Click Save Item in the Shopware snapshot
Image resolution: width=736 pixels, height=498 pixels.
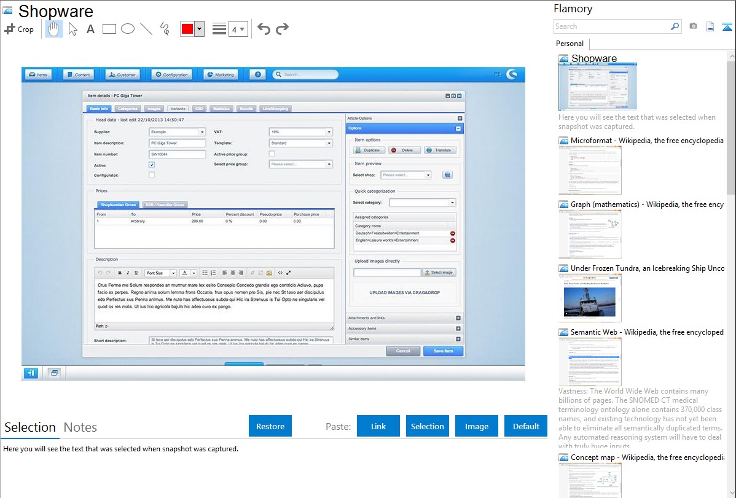[x=443, y=351]
